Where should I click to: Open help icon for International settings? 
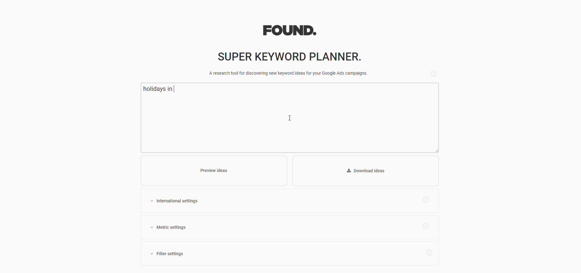[426, 200]
